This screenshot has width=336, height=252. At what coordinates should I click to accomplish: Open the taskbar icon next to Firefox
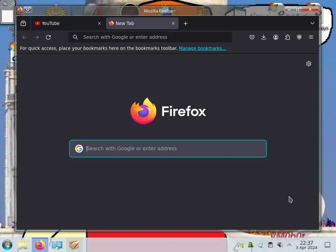pyautogui.click(x=57, y=245)
